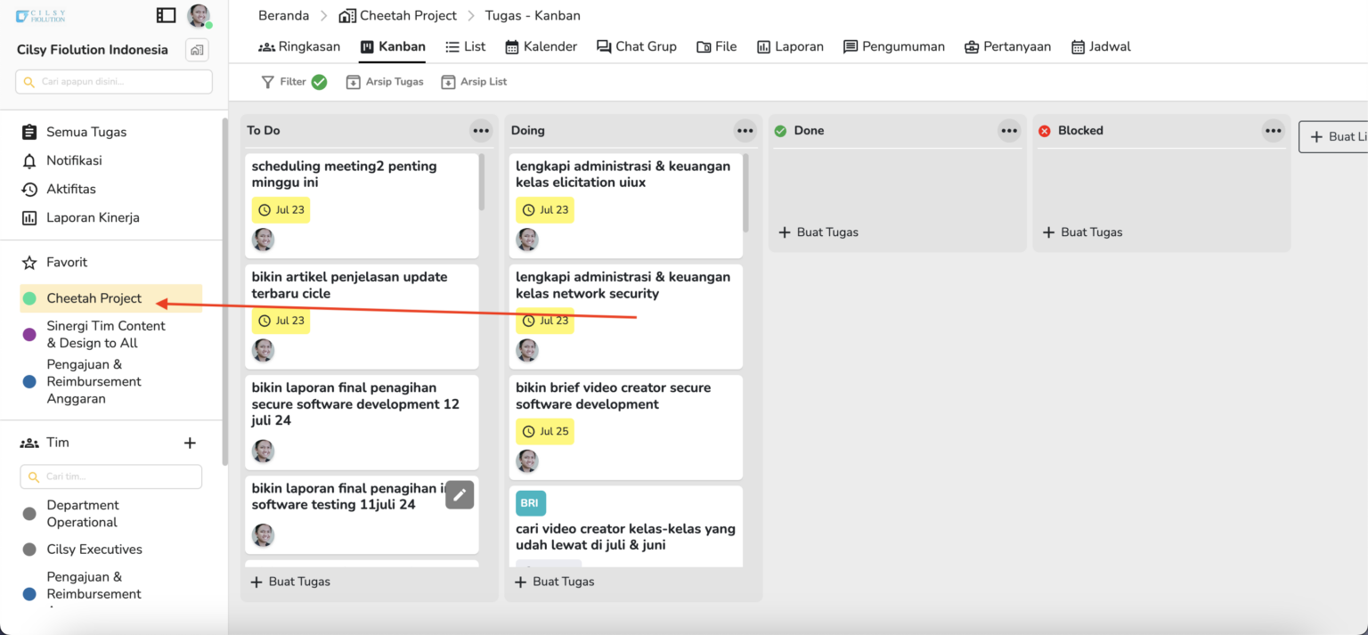Click Beranda in the breadcrumb

point(283,15)
